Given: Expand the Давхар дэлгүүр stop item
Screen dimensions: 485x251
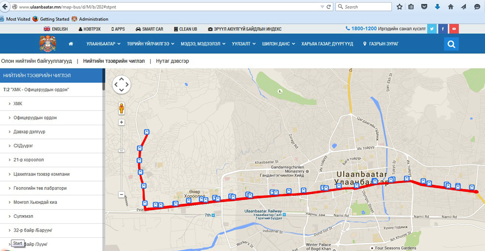Looking at the screenshot, I should point(29,132).
